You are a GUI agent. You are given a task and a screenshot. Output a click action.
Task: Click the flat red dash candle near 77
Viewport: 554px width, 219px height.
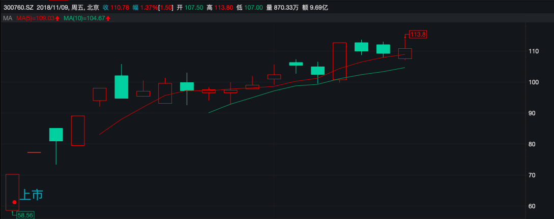coord(34,152)
